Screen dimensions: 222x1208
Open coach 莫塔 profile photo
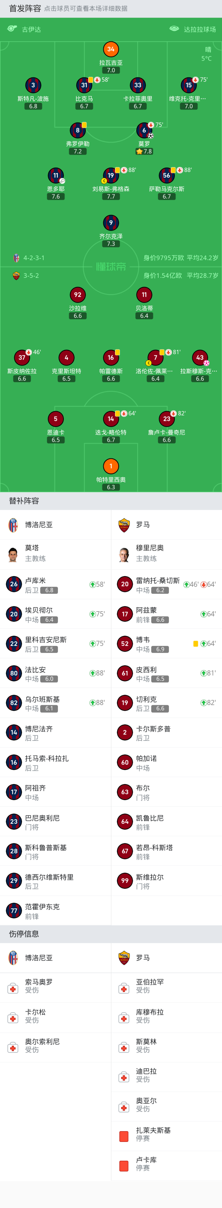13,554
